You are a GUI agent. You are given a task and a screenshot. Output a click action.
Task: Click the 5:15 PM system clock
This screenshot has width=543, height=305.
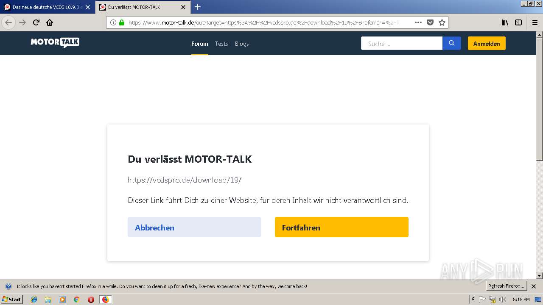(521, 299)
